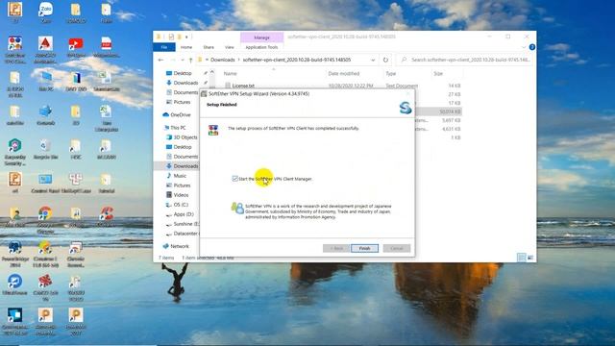
Task: Switch to details view icon in status bar
Action: (521, 258)
